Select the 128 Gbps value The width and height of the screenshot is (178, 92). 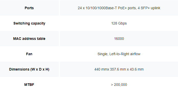coord(119,23)
